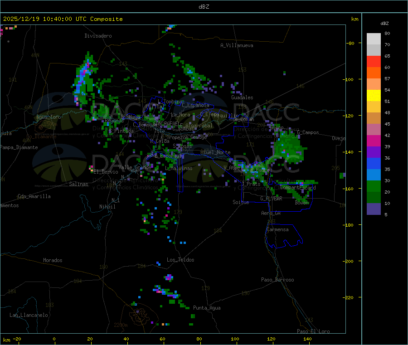This screenshot has height=345, width=408.
Task: Select the blue 35 dBZ legend swatch
Action: (x=374, y=163)
